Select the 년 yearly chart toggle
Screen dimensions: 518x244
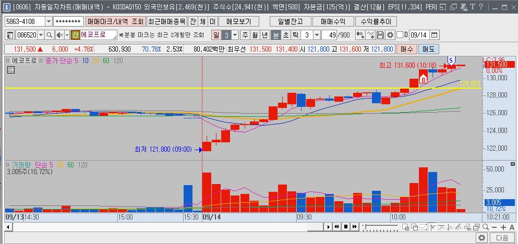pos(264,35)
